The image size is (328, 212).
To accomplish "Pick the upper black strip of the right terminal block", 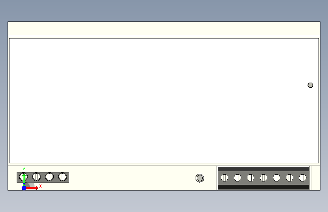I will coord(264,169).
